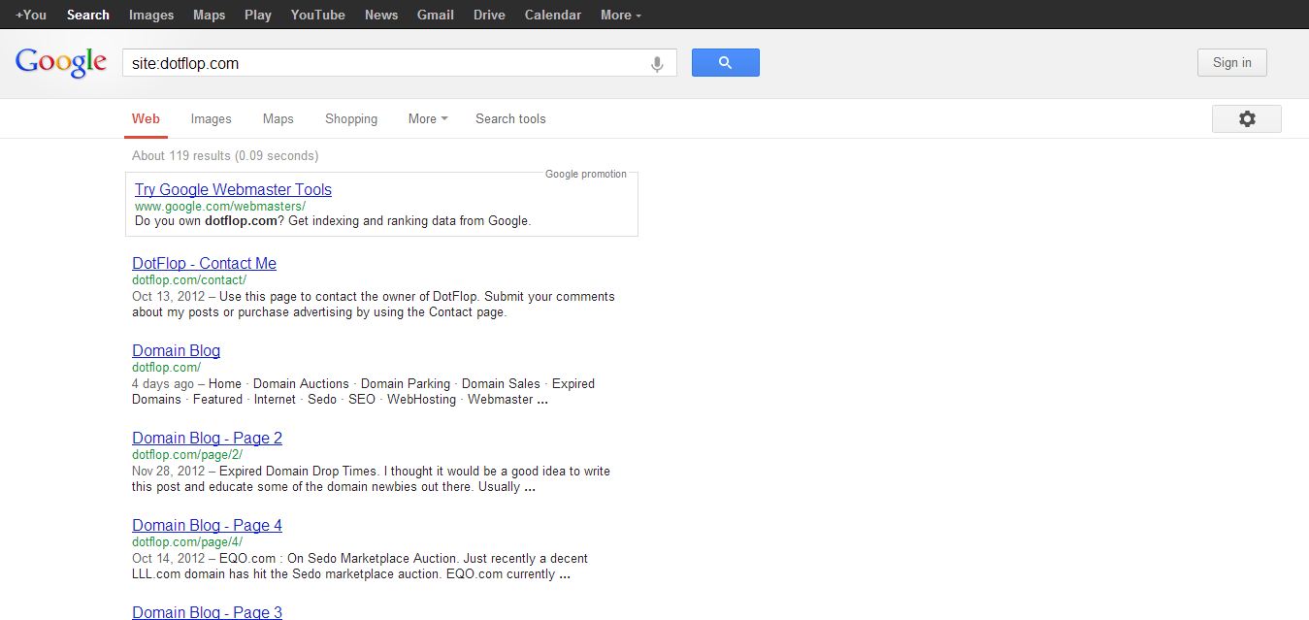
Task: Click the microphone voice search icon
Action: (x=657, y=64)
